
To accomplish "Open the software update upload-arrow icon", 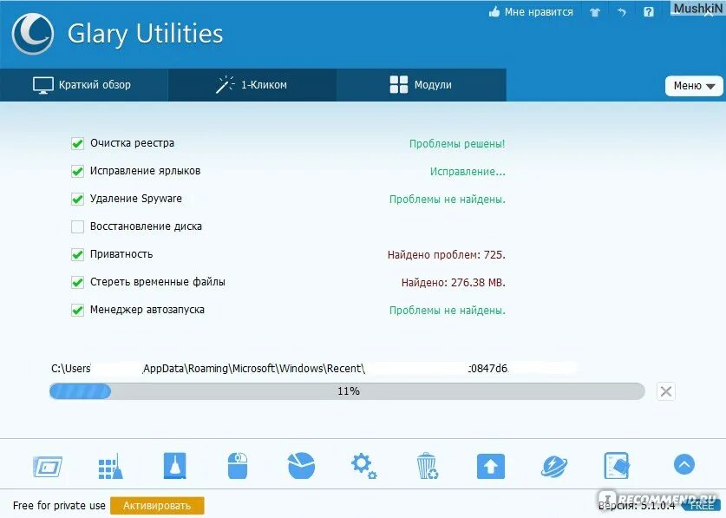I will click(x=491, y=466).
